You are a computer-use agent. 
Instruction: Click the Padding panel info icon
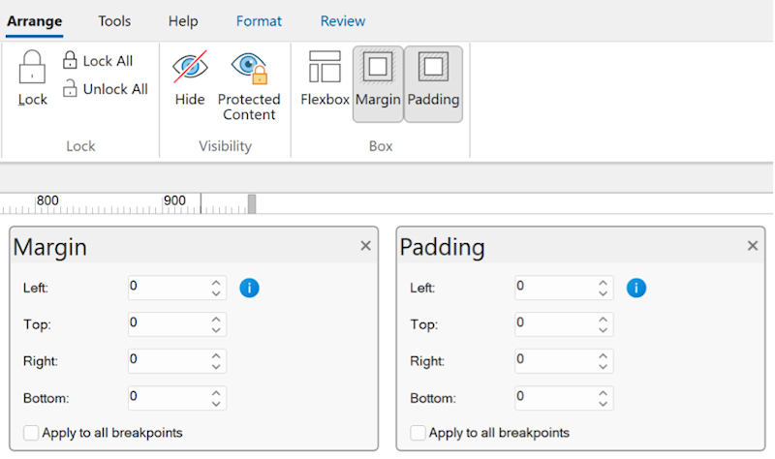coord(635,288)
